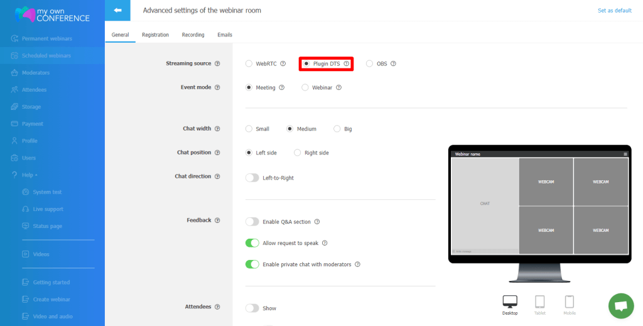Click help icon beside Enable Q&A section
The height and width of the screenshot is (326, 643).
[317, 222]
